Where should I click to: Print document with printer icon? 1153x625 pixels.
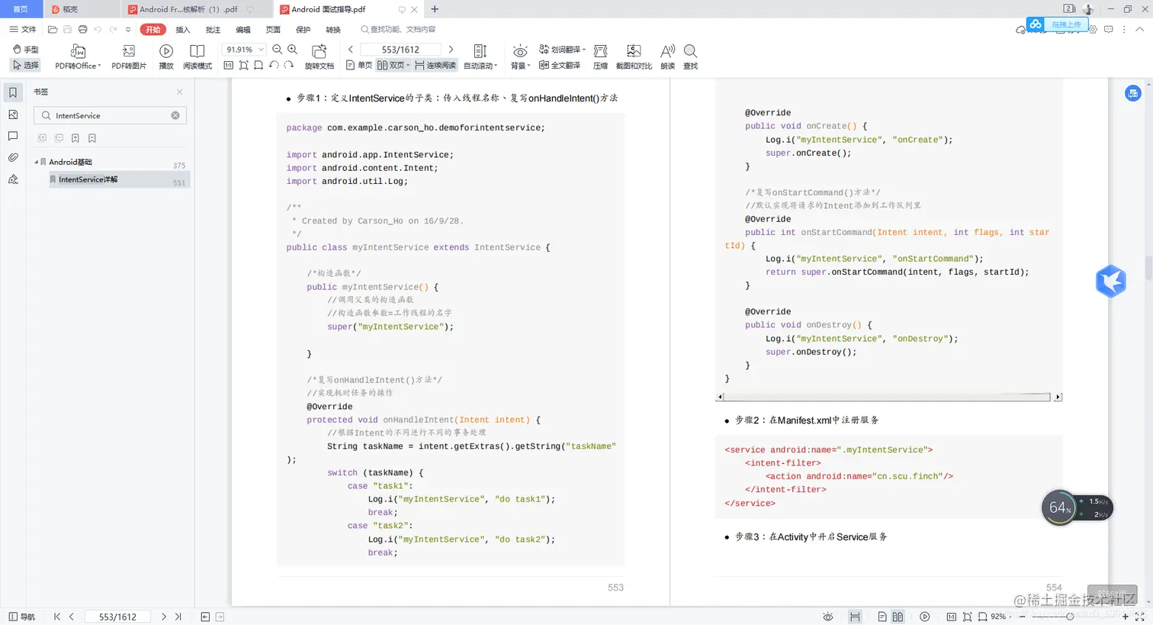[x=82, y=30]
